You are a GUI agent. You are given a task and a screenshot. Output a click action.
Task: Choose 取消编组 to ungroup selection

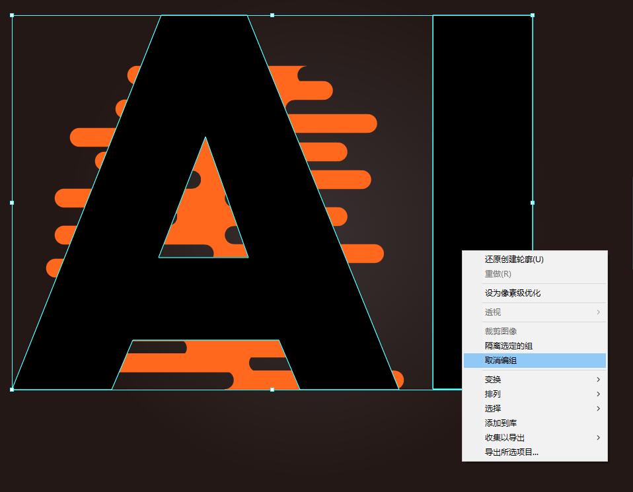tap(535, 361)
